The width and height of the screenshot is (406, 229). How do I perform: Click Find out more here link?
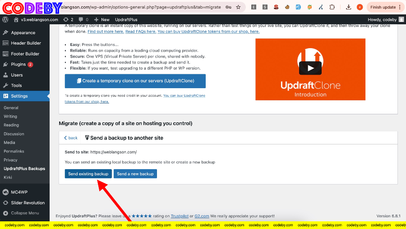(106, 31)
